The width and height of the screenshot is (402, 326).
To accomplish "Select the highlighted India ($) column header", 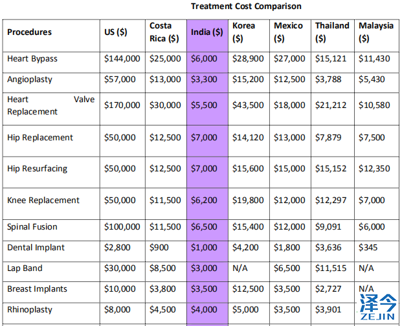I will click(x=205, y=32).
